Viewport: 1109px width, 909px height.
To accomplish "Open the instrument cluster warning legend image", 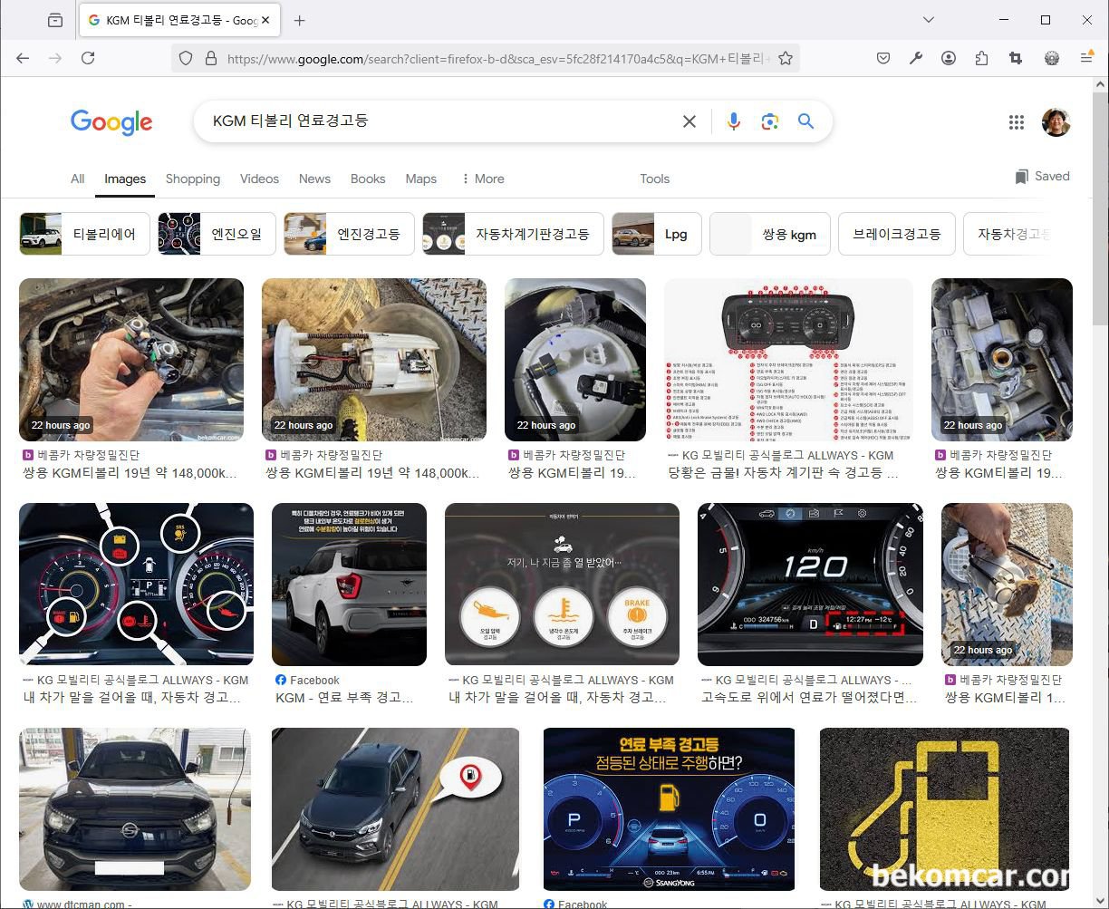I will [x=788, y=360].
